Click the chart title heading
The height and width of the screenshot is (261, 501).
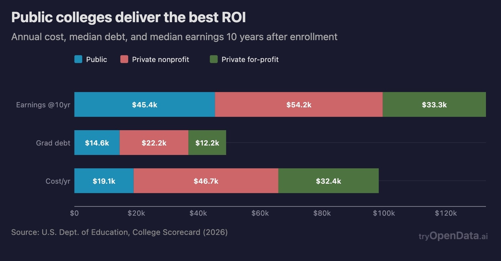point(129,18)
